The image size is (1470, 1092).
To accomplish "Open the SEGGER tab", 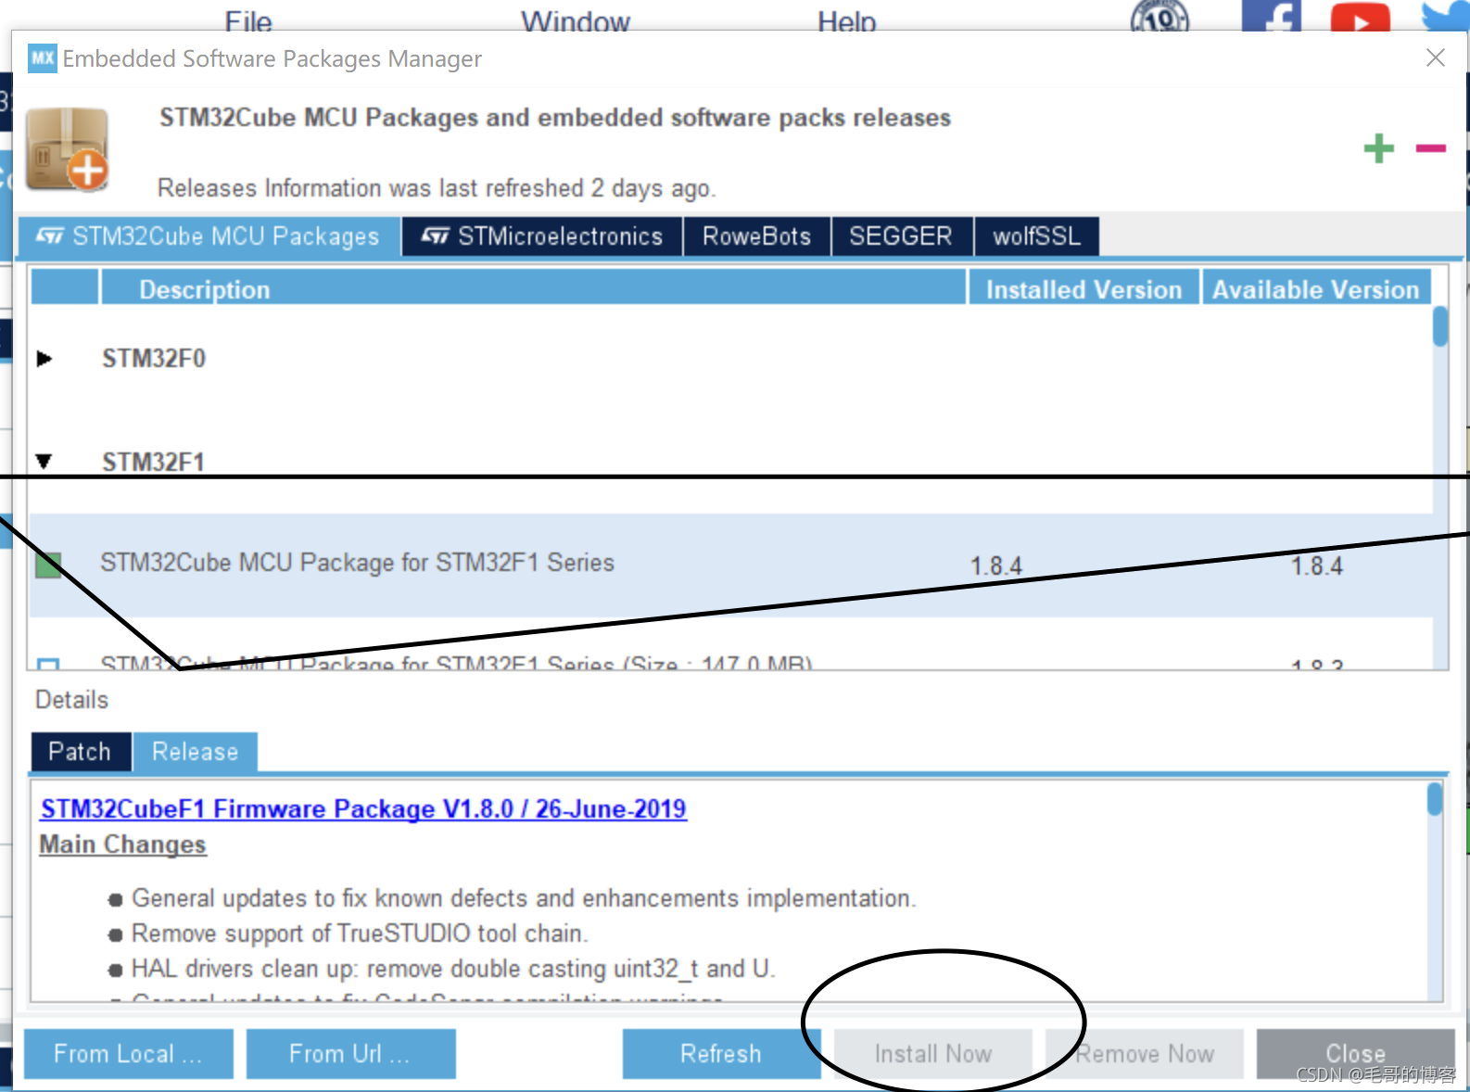I will coord(901,236).
